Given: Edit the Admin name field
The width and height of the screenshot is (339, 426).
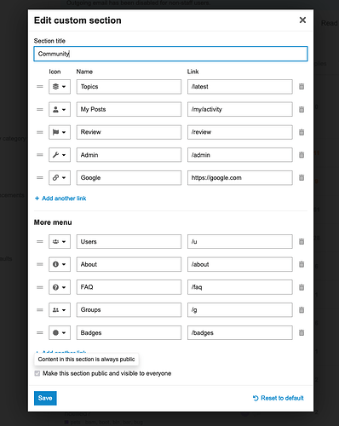Looking at the screenshot, I should [x=129, y=155].
